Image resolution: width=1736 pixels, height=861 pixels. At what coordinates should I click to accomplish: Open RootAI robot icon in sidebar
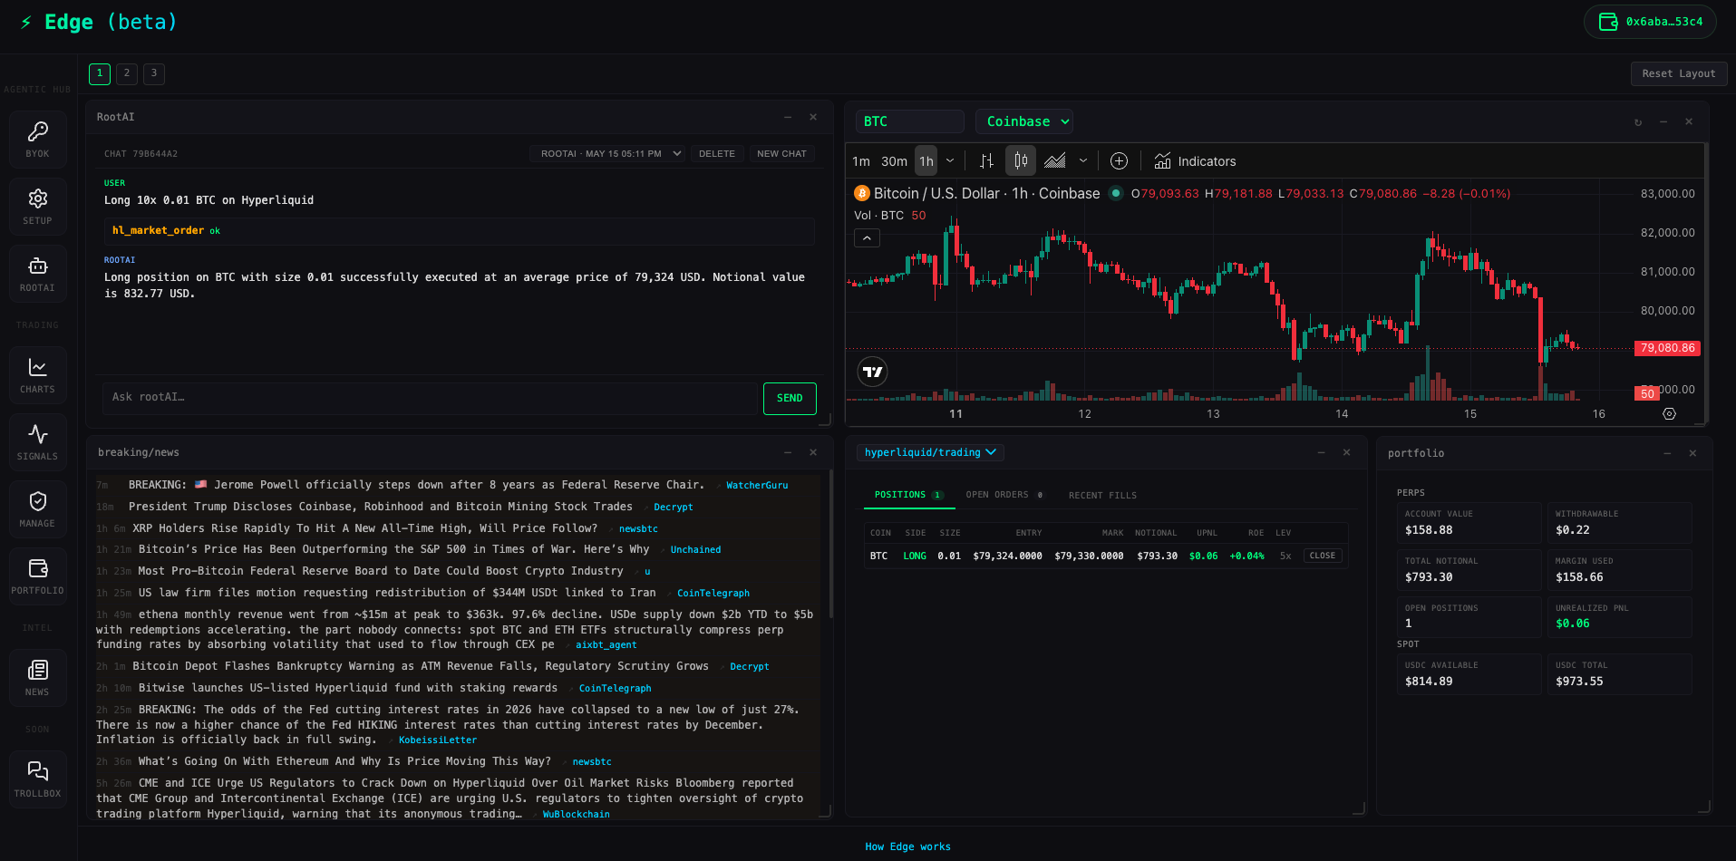(x=37, y=274)
